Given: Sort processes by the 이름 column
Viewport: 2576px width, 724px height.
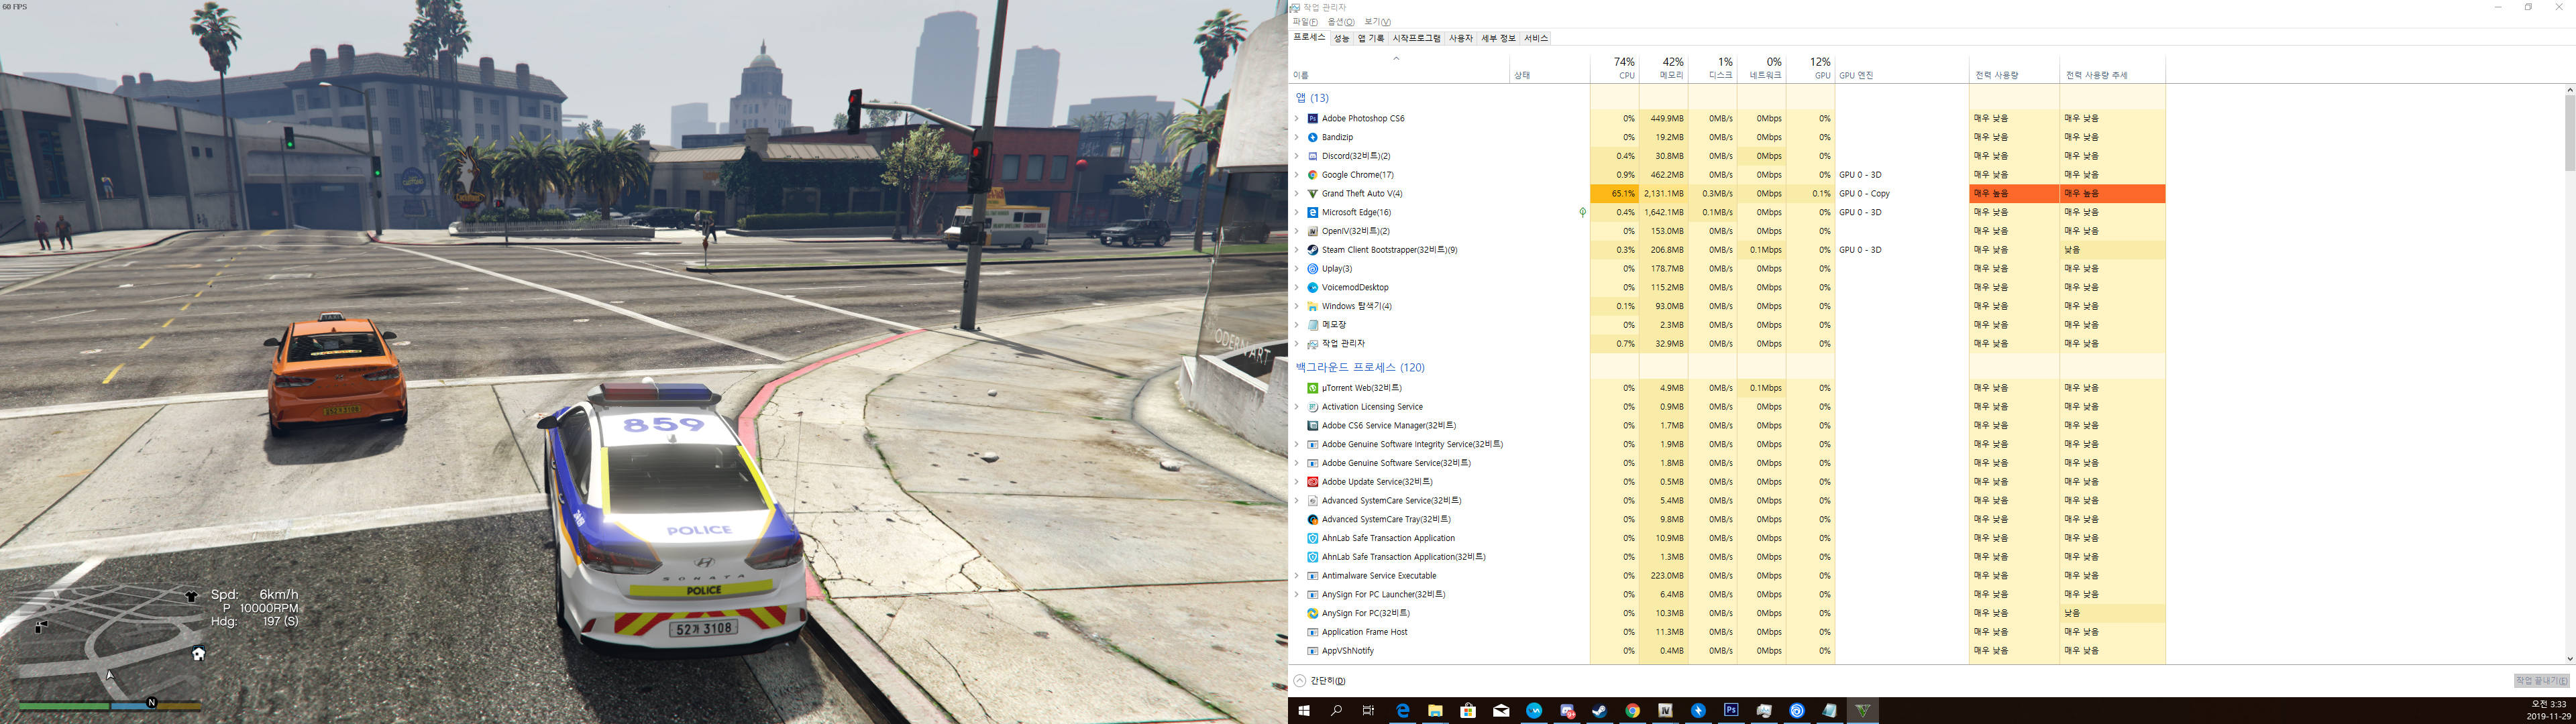Looking at the screenshot, I should 1400,68.
